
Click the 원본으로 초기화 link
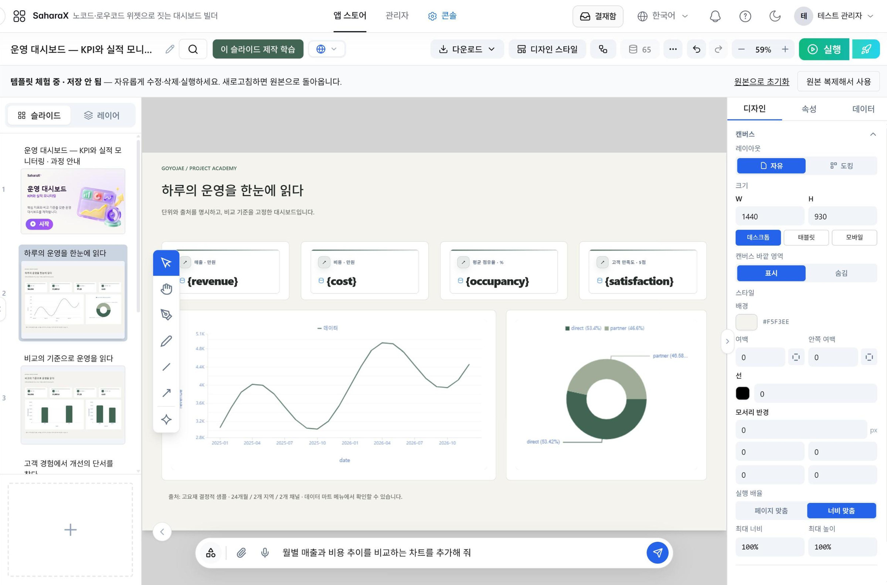[x=761, y=82]
